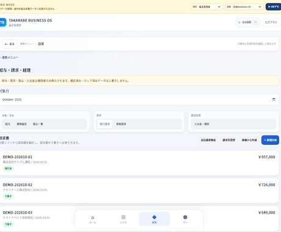
Task: Click the 稼働から作成 button
Action: click(249, 140)
